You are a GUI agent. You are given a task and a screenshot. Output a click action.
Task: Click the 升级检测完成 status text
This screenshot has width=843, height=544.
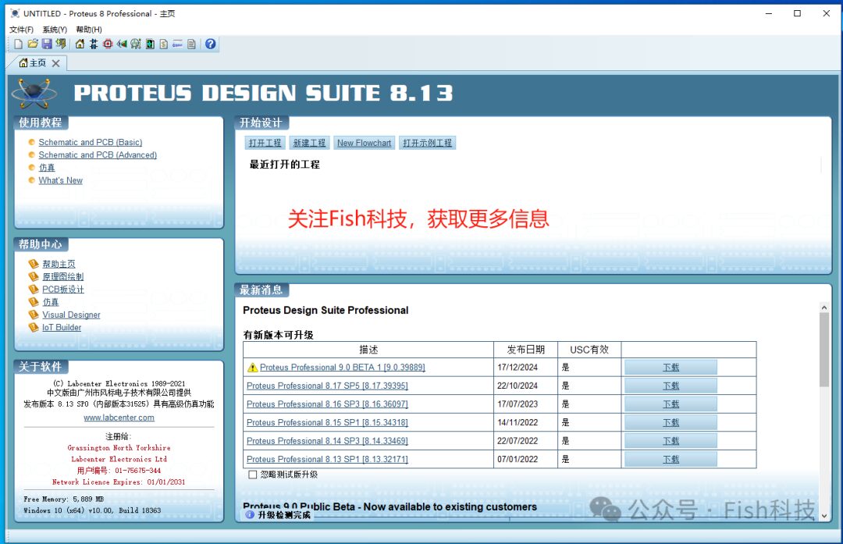pos(284,515)
